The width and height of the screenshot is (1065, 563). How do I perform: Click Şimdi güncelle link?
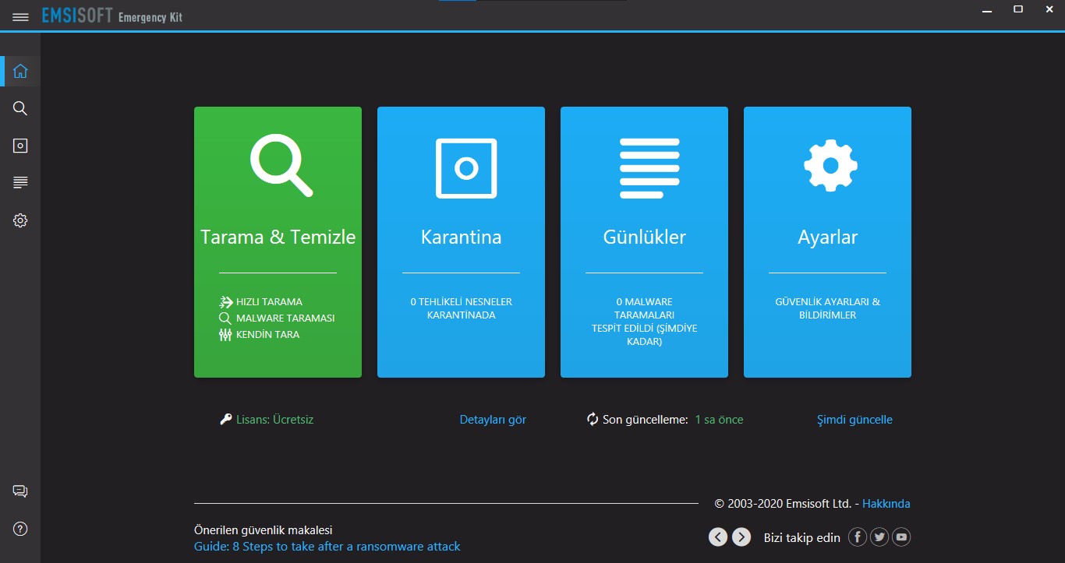coord(854,420)
